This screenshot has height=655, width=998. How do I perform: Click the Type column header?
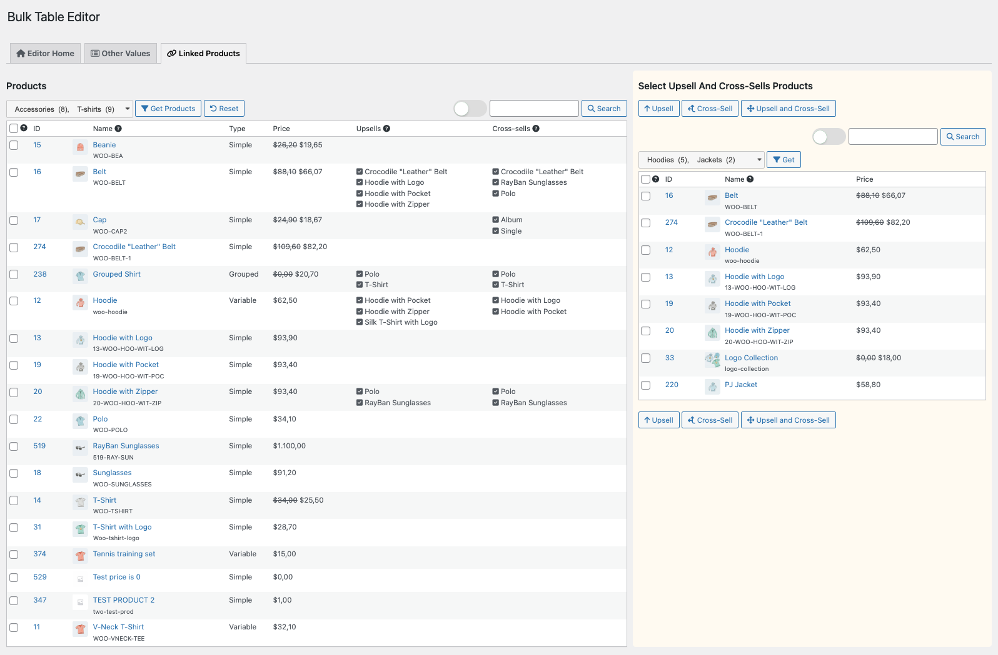pos(237,129)
